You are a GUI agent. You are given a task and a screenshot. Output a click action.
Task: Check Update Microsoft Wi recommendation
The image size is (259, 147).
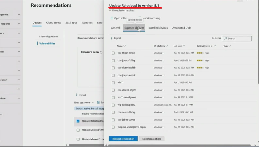[x=78, y=130]
